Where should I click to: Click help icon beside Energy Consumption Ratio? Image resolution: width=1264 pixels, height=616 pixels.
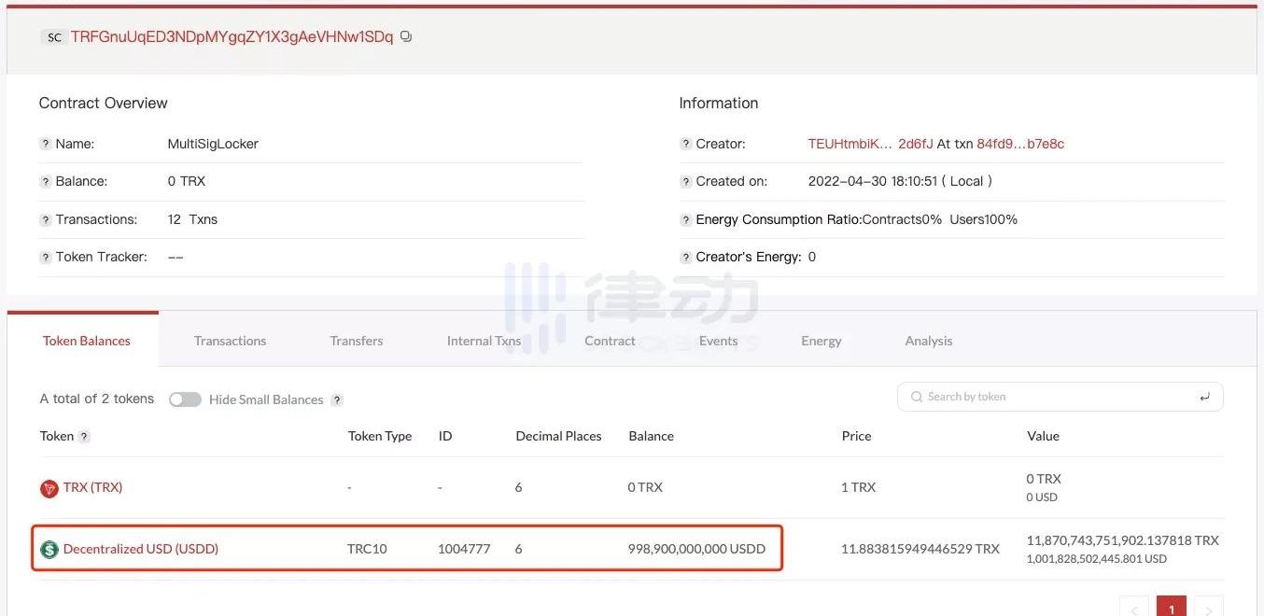pos(685,220)
